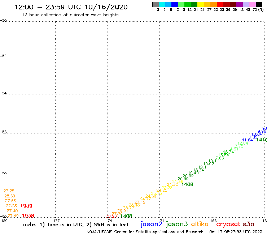Click wave height value 27.25
The image size is (267, 235).
point(9,191)
